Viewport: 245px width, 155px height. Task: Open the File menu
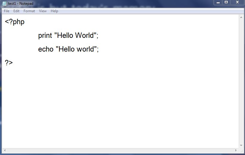[x=7, y=11]
